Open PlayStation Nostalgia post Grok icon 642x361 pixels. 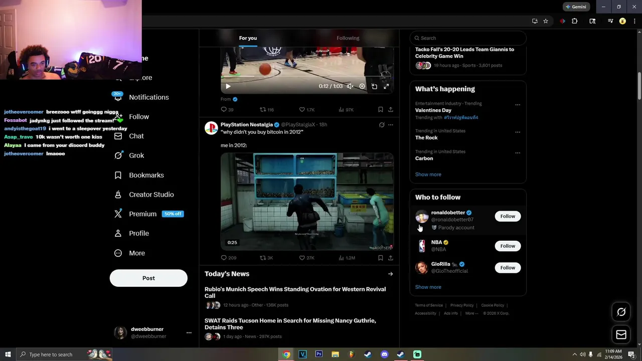tap(382, 125)
